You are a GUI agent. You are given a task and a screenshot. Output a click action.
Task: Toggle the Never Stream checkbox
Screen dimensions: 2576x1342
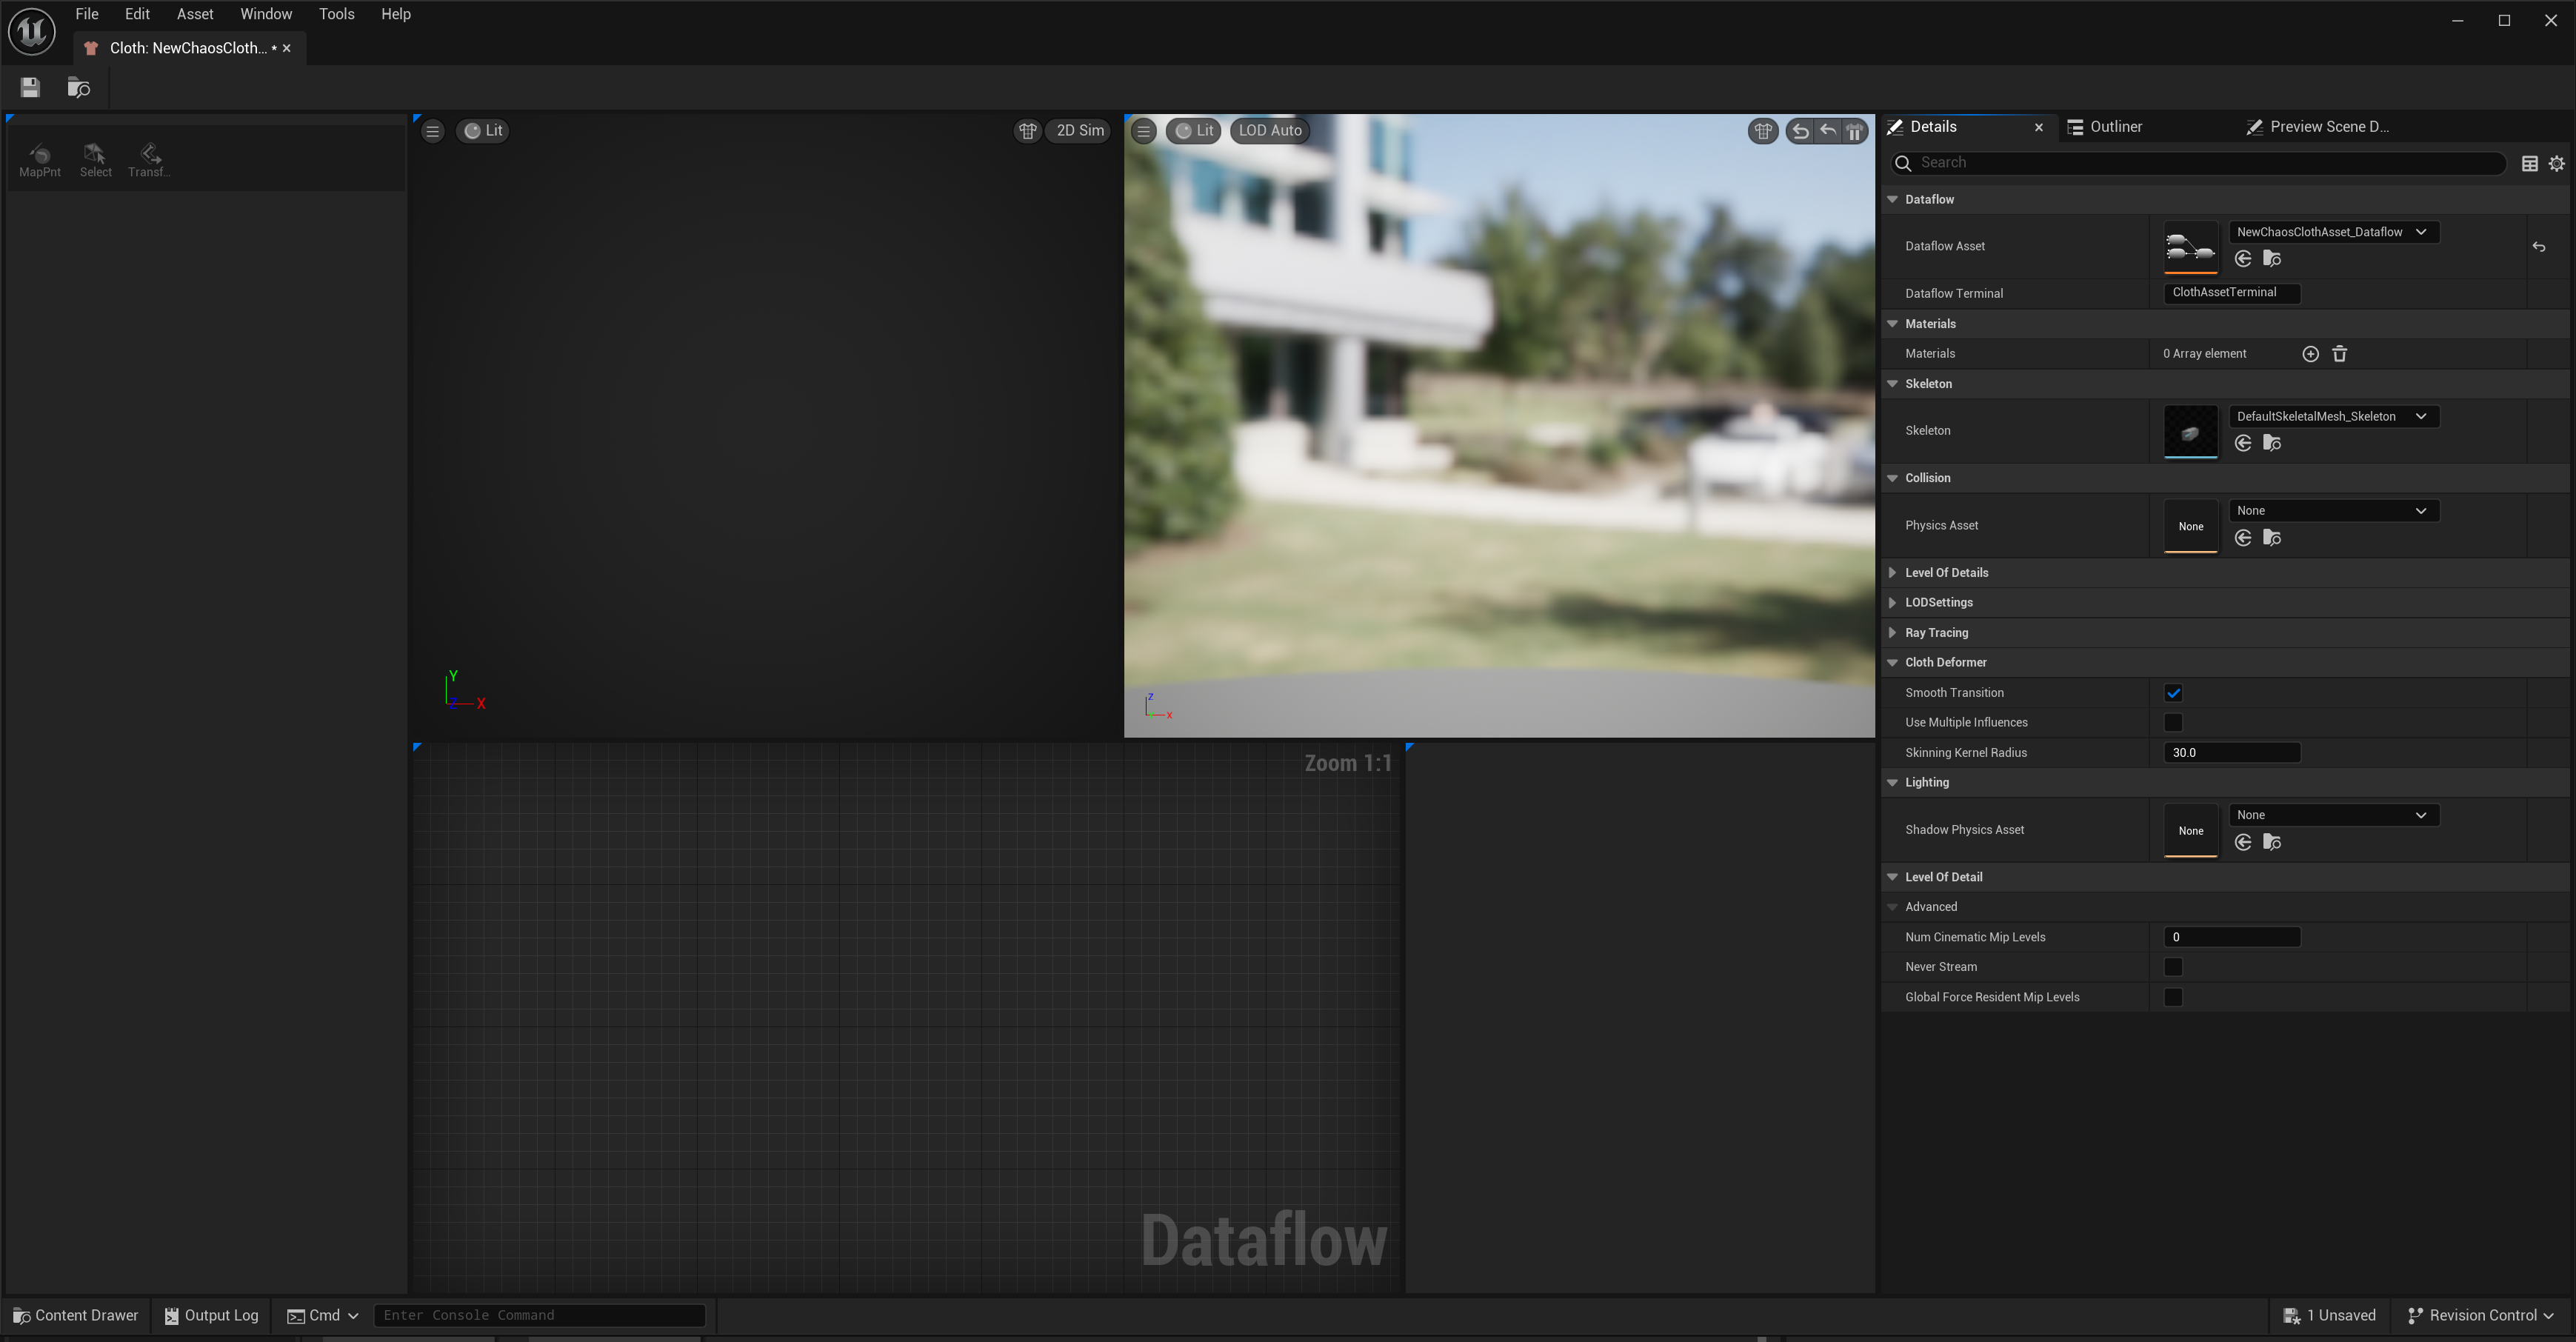click(x=2172, y=967)
